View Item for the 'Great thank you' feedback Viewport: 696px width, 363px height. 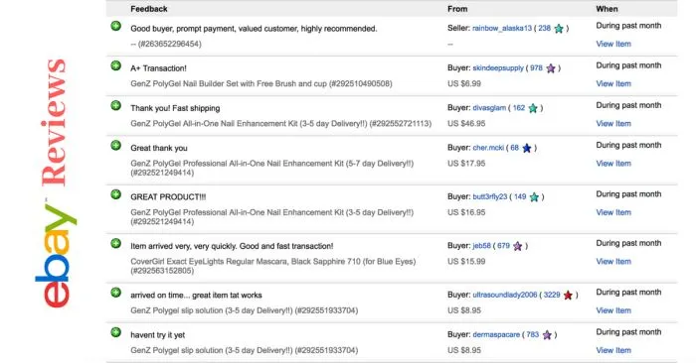point(613,164)
